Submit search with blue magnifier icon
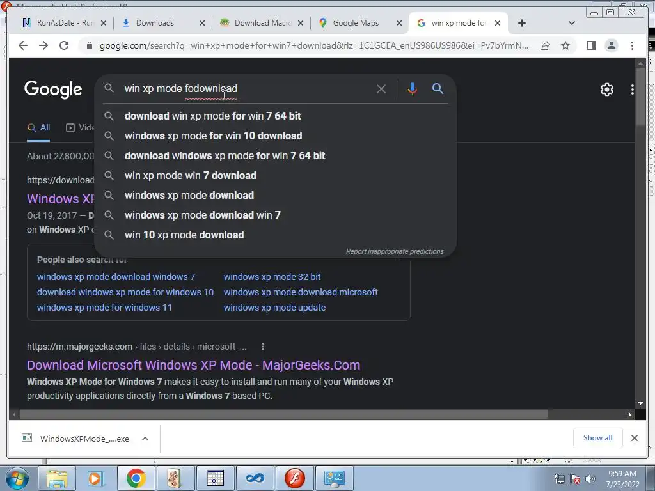655x491 pixels. click(x=438, y=88)
